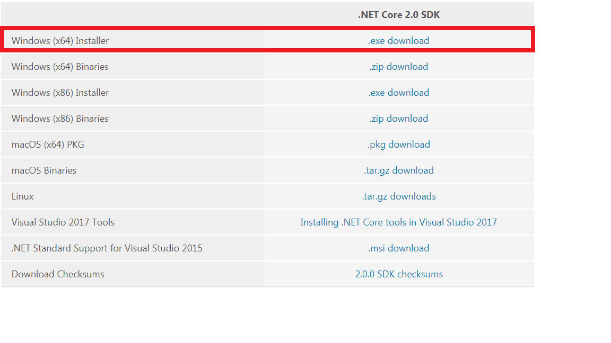
Task: Select the macOS Binaries label
Action: [x=44, y=170]
